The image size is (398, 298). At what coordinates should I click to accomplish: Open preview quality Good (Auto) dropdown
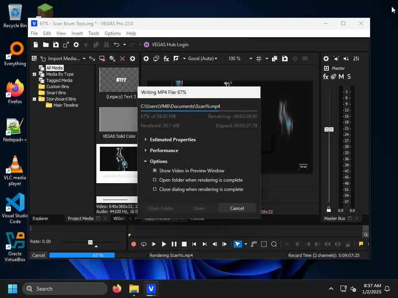pyautogui.click(x=202, y=59)
